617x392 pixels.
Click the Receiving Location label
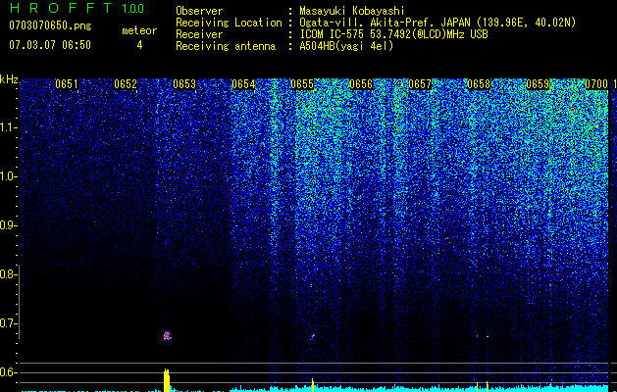(229, 23)
